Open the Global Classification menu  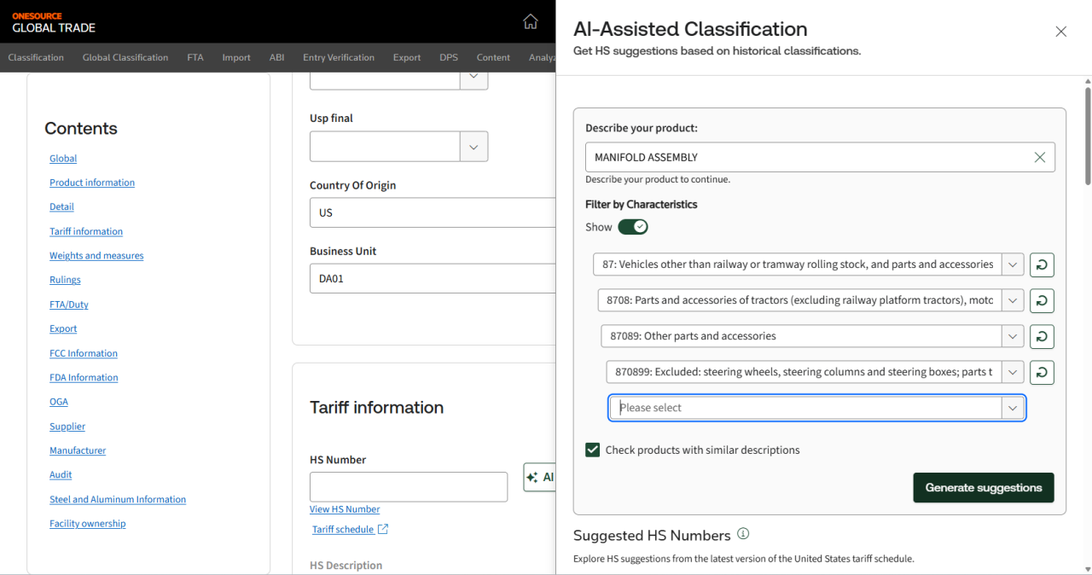pyautogui.click(x=125, y=57)
